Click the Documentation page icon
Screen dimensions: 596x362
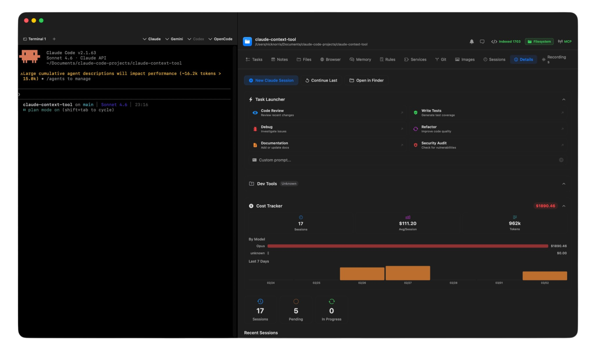point(255,145)
